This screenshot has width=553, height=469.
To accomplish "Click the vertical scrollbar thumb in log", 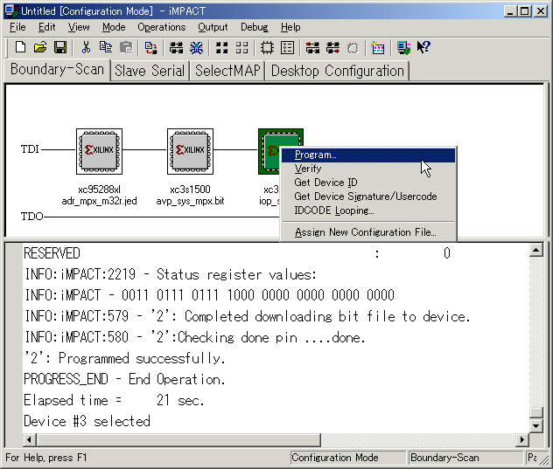I will pyautogui.click(x=536, y=412).
